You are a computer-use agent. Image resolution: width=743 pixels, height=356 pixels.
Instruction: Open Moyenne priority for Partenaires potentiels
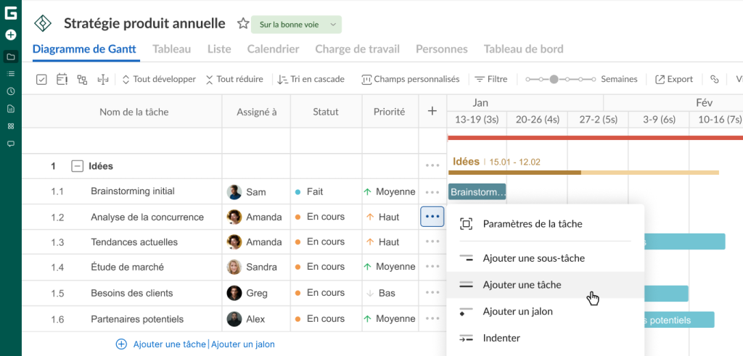[390, 318]
